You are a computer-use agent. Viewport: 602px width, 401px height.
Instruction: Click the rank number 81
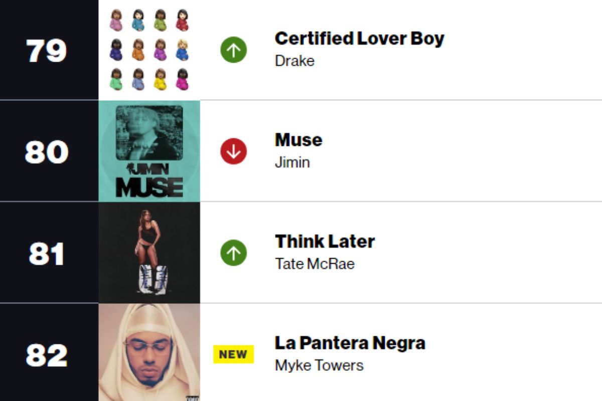click(x=47, y=253)
